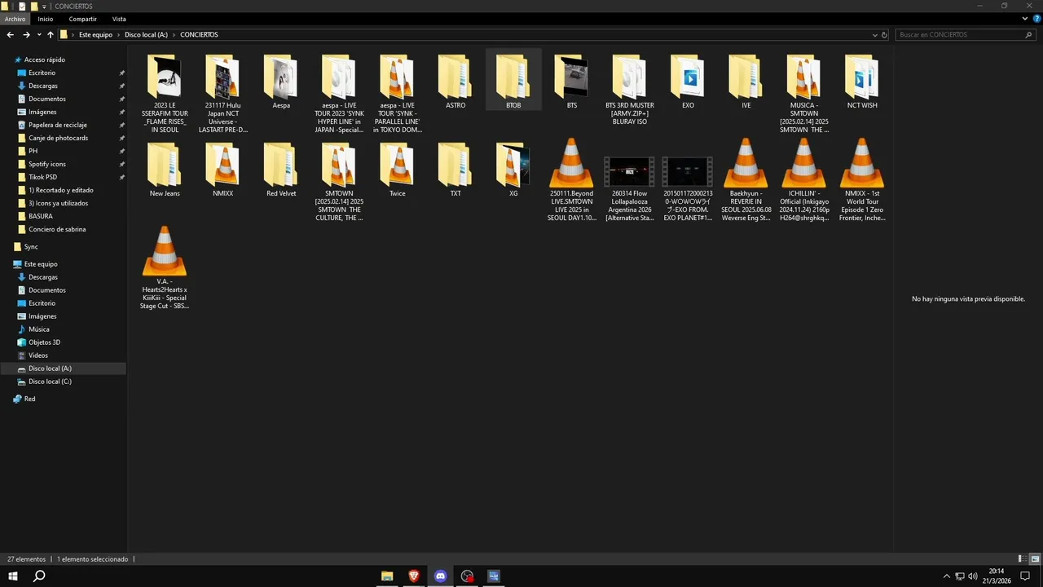Select the BTOB folder
Image resolution: width=1043 pixels, height=587 pixels.
click(x=513, y=80)
